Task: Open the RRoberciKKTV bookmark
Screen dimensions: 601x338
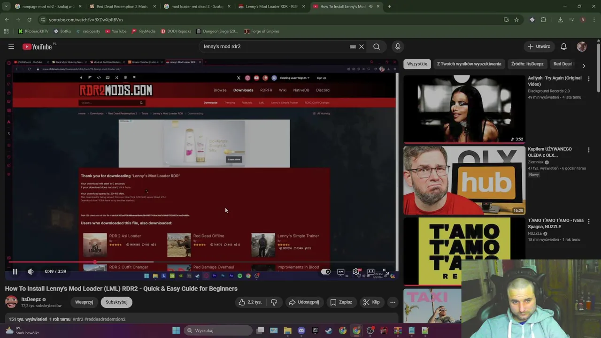Action: (33, 31)
